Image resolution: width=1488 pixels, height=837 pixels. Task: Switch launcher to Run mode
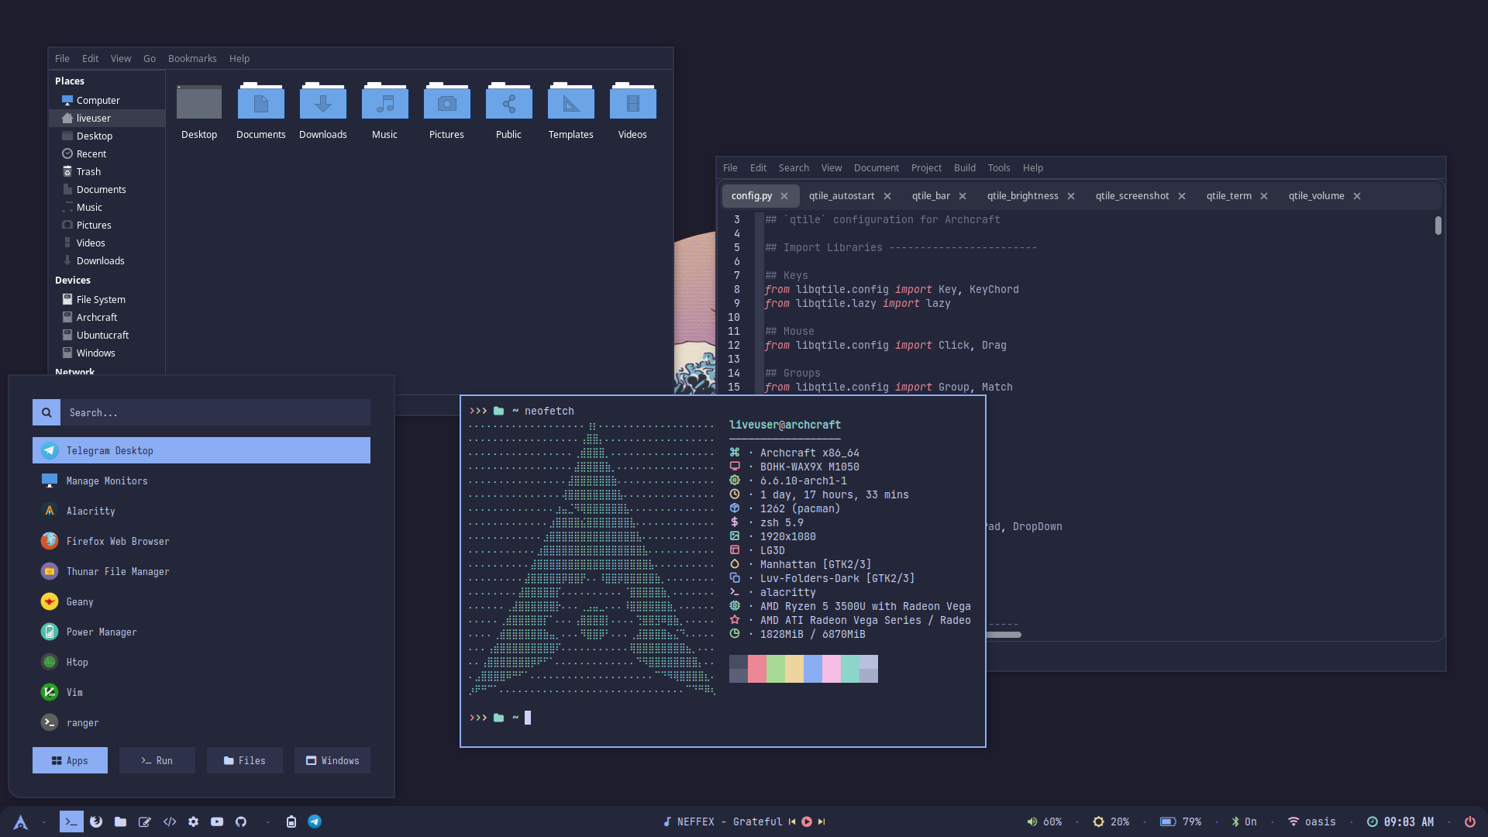tap(157, 760)
